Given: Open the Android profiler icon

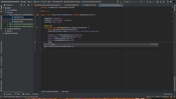Looking at the screenshot, I should click(147, 2).
